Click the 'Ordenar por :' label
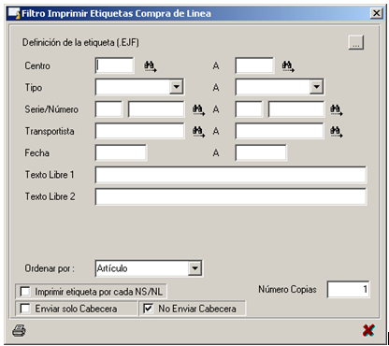This screenshot has height=346, width=389. pos(50,268)
